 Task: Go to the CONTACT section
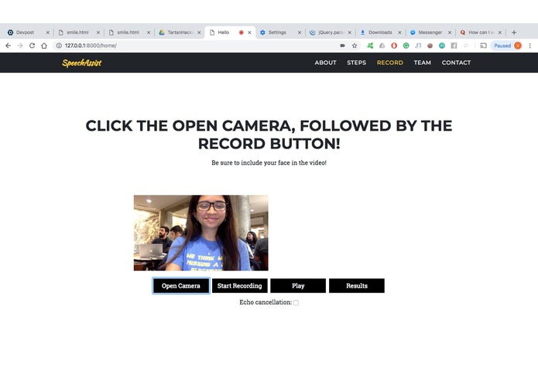[x=456, y=63]
